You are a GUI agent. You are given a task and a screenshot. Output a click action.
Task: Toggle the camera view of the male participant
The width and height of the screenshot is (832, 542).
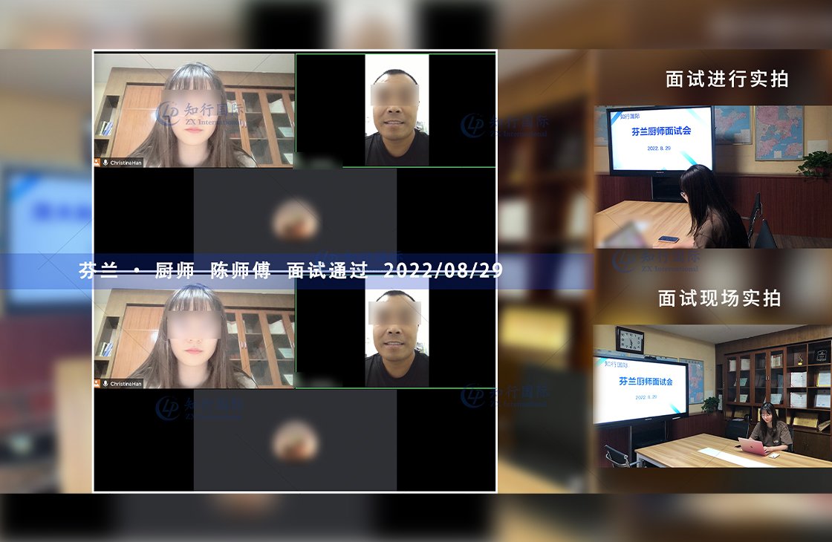pyautogui.click(x=394, y=108)
